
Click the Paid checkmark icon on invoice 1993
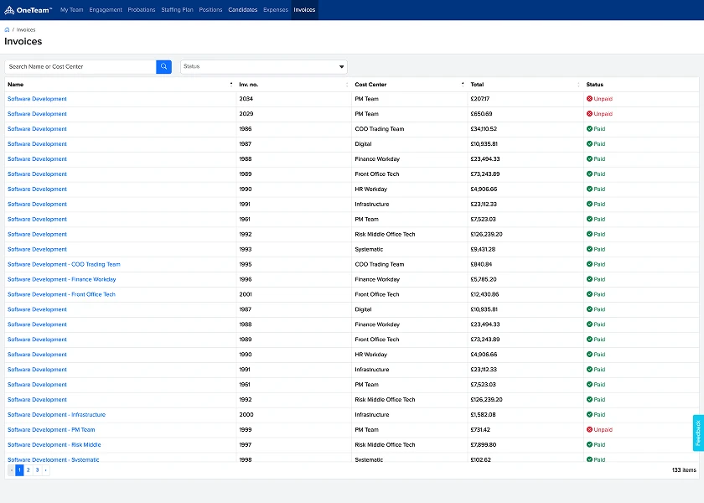tap(591, 249)
